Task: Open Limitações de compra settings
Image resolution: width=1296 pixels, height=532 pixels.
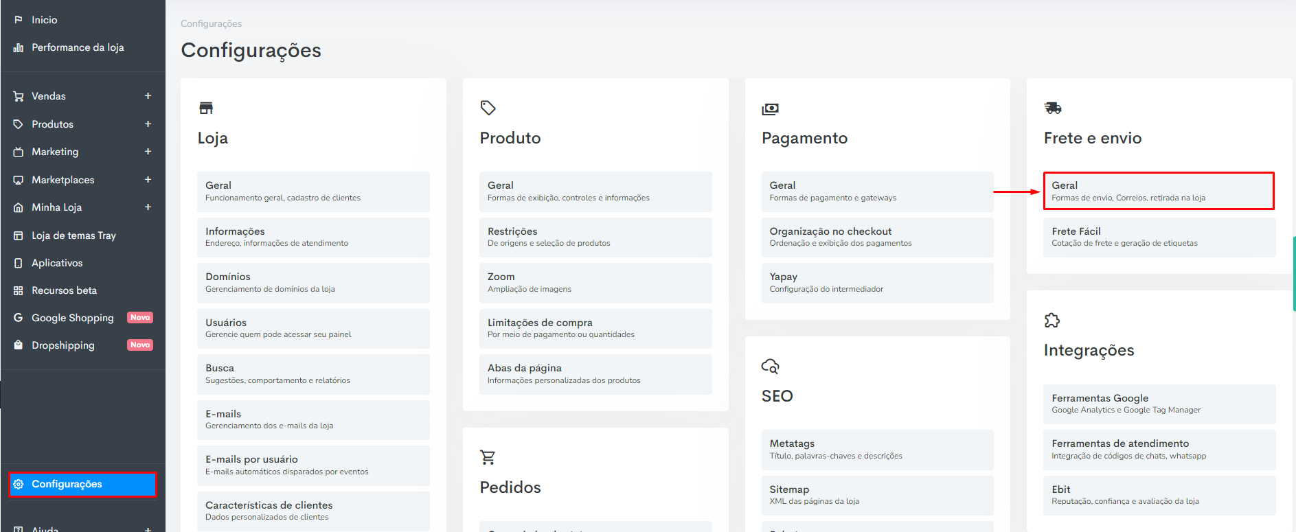Action: click(595, 328)
